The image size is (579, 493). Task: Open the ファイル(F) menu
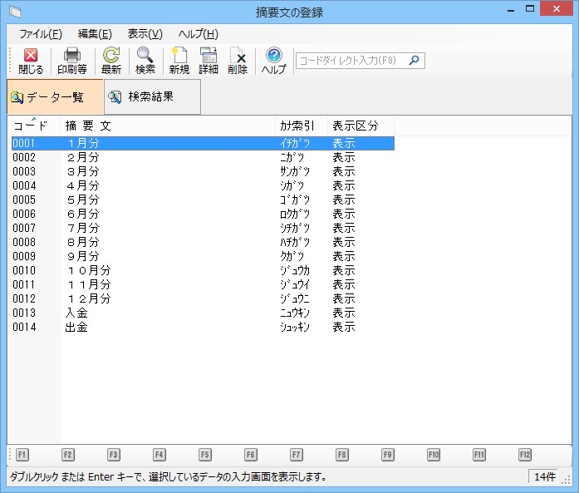pyautogui.click(x=40, y=34)
